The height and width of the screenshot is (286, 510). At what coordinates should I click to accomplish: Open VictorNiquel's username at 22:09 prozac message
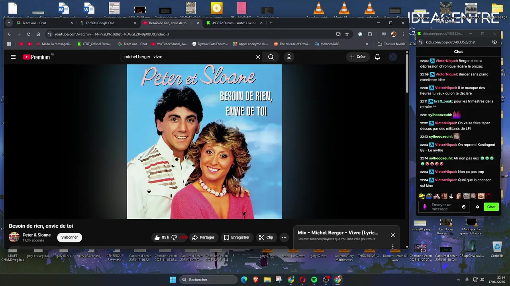pyautogui.click(x=446, y=61)
